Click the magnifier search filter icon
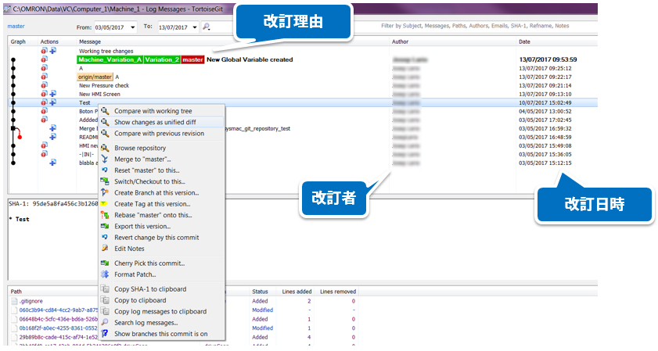The width and height of the screenshot is (658, 351). (207, 27)
